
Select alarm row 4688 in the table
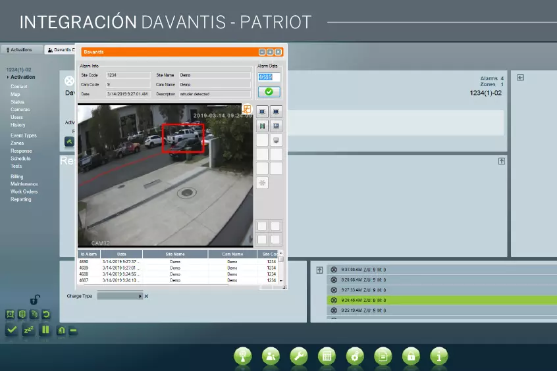click(178, 274)
